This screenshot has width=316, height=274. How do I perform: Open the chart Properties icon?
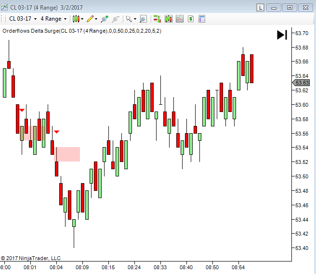tap(202, 19)
